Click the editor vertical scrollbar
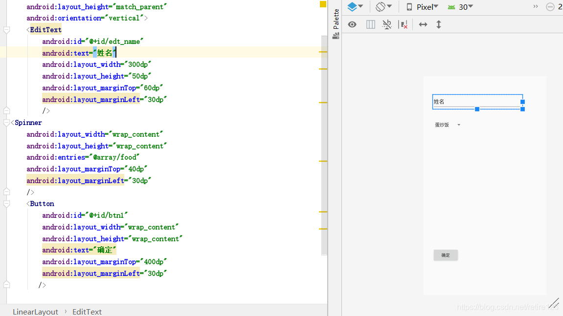This screenshot has height=316, width=563. 324,145
